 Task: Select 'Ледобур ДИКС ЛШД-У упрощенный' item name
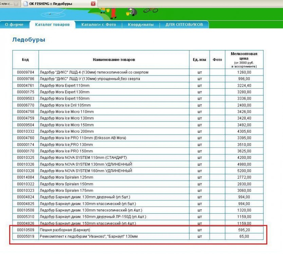point(90,79)
